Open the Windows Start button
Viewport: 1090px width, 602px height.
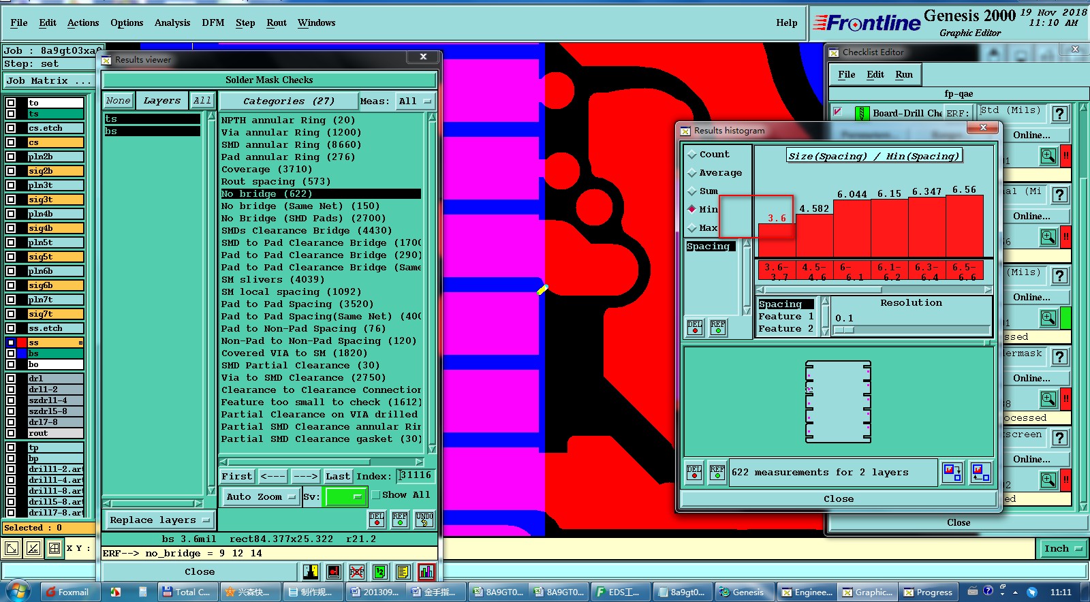pos(18,591)
